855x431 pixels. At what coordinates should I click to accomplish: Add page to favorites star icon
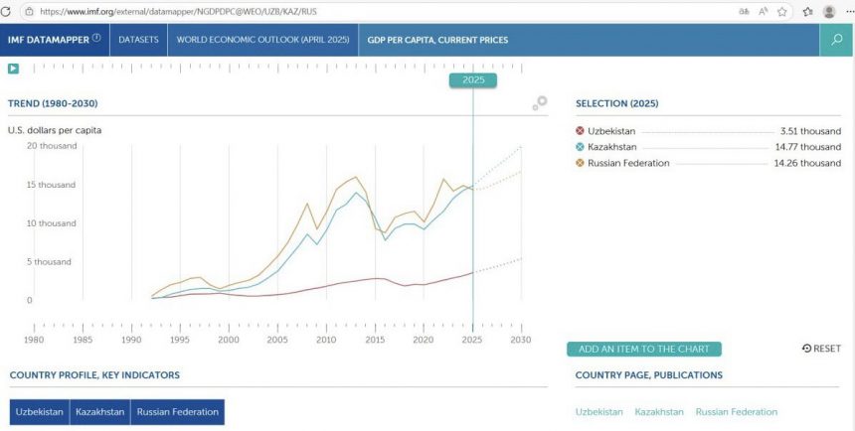coord(782,12)
